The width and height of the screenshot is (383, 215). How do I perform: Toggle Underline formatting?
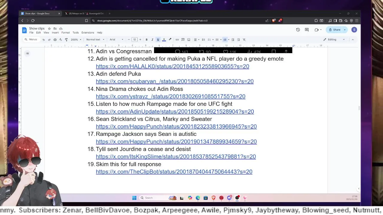(x=158, y=40)
